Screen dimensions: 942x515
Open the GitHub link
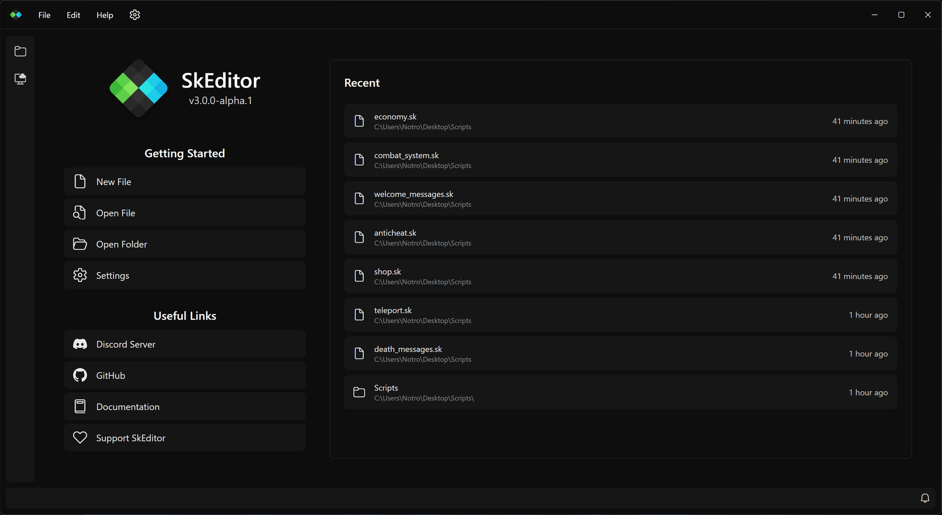pyautogui.click(x=185, y=375)
